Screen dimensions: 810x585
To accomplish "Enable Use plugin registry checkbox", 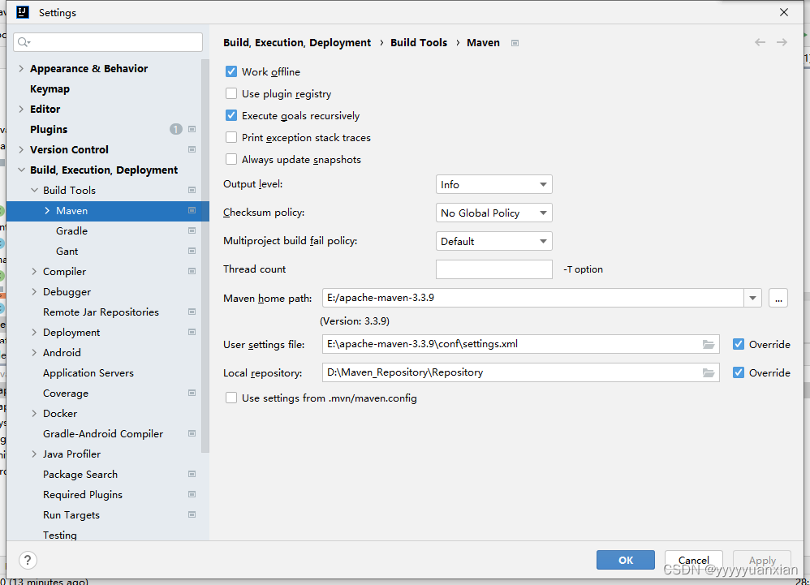I will click(x=231, y=94).
